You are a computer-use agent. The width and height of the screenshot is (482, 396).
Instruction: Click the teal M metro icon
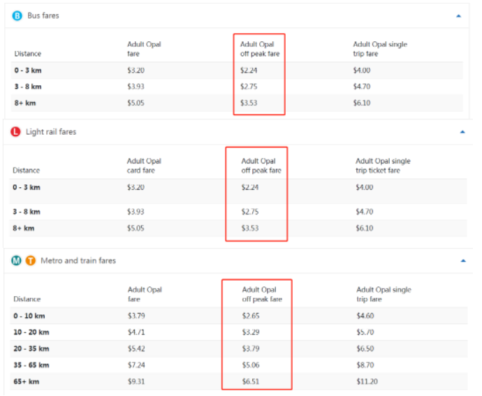point(16,261)
